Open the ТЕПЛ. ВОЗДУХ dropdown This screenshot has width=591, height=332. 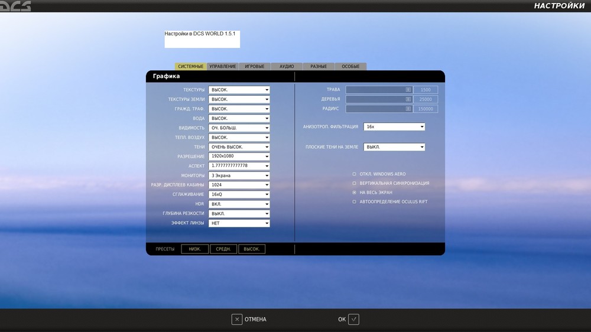point(239,138)
